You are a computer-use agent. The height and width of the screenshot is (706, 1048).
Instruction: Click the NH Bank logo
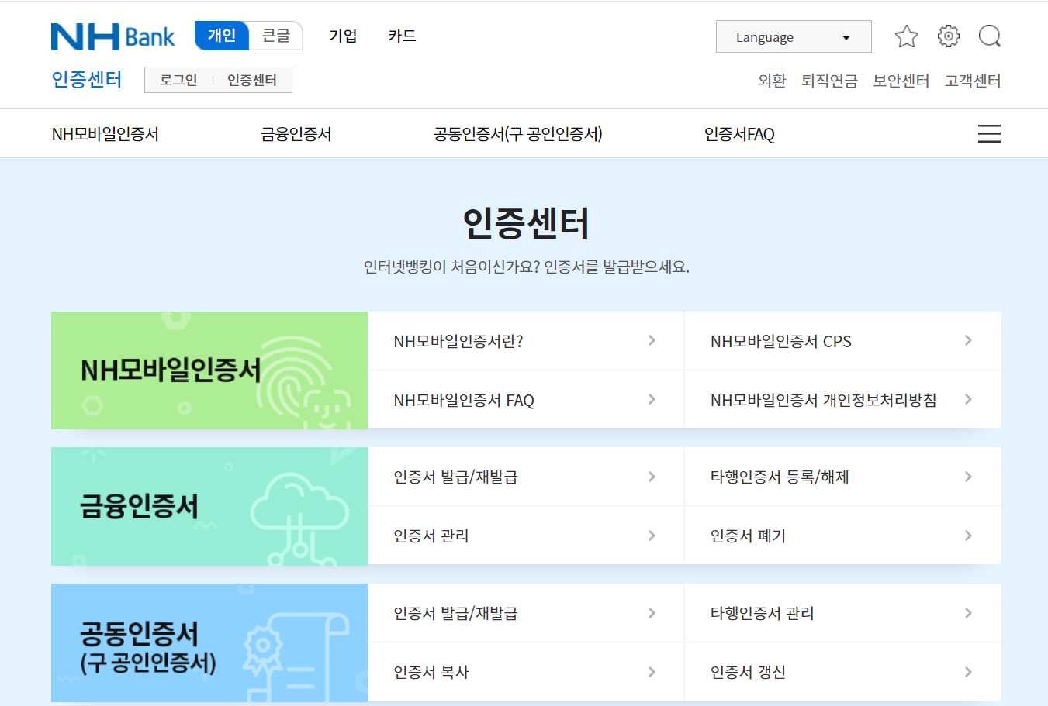[112, 36]
